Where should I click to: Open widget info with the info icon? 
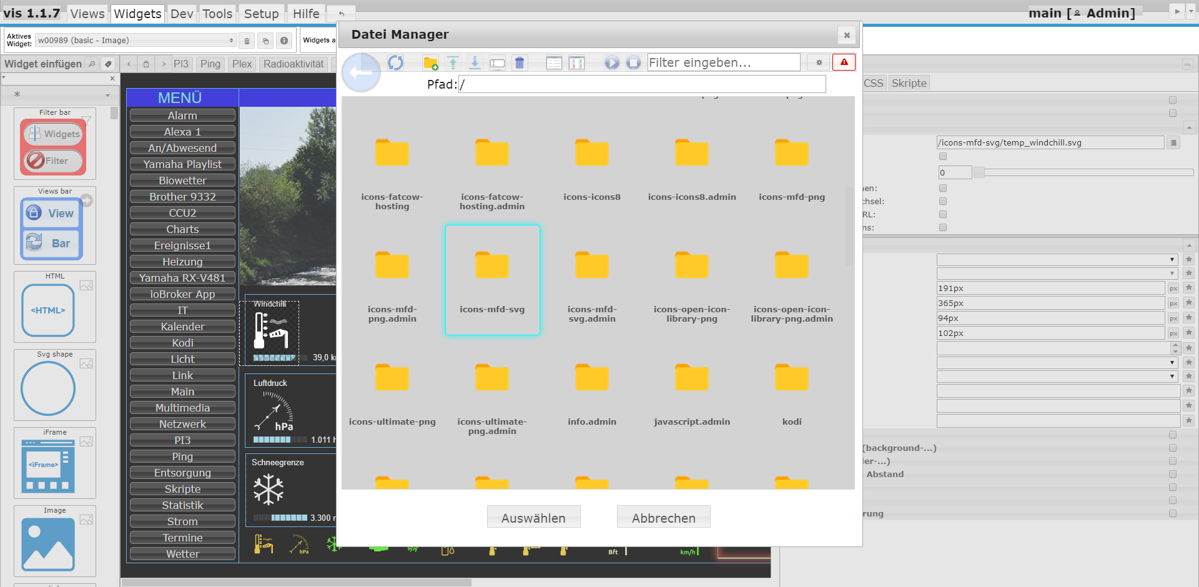pyautogui.click(x=284, y=41)
